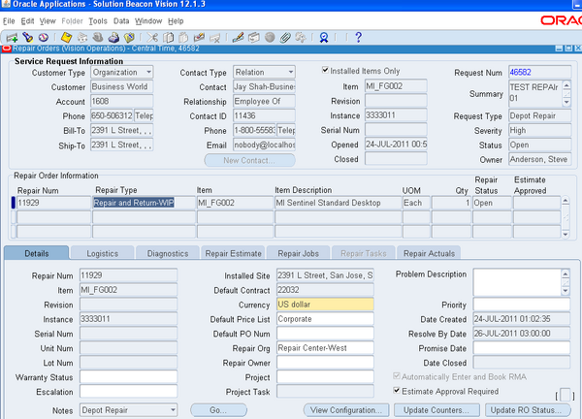Screen dimensions: 582x419
Task: Click the Attachments paperclip toolbar icon
Action: pyautogui.click(x=285, y=38)
